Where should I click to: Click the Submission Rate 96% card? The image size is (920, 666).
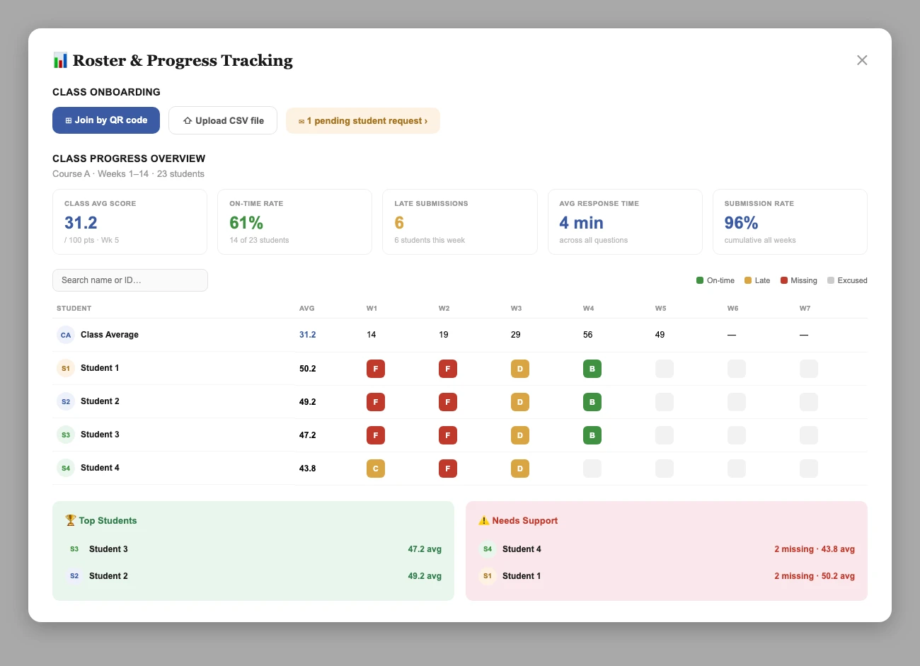(790, 222)
